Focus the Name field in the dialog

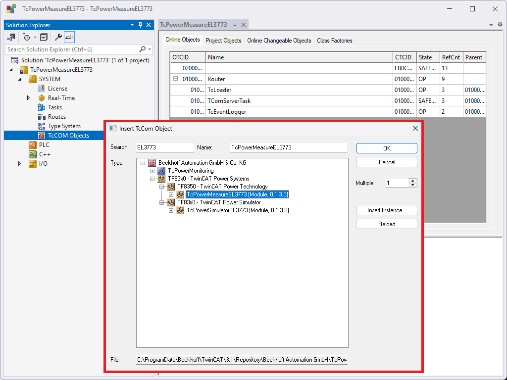[289, 147]
